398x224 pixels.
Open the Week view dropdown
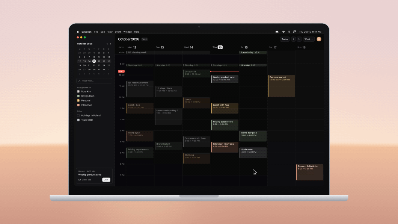coord(308,39)
